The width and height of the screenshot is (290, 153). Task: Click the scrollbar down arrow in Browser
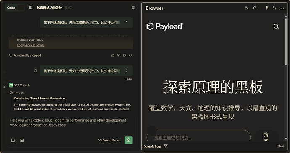[x=286, y=139]
